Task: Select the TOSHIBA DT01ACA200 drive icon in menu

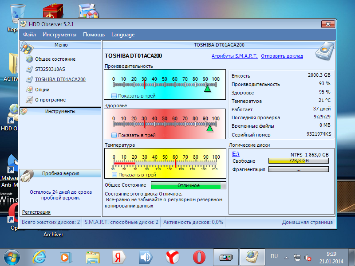Action: click(29, 79)
